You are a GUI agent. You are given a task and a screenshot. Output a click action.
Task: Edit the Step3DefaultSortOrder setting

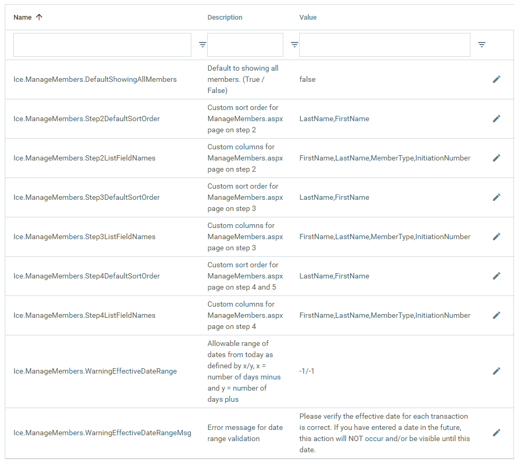[x=496, y=197]
